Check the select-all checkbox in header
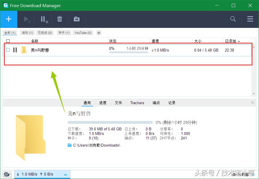259x179 pixels. [x=8, y=41]
